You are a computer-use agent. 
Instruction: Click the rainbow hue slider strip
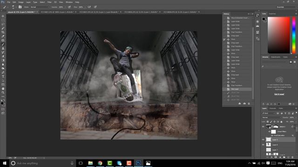294,35
